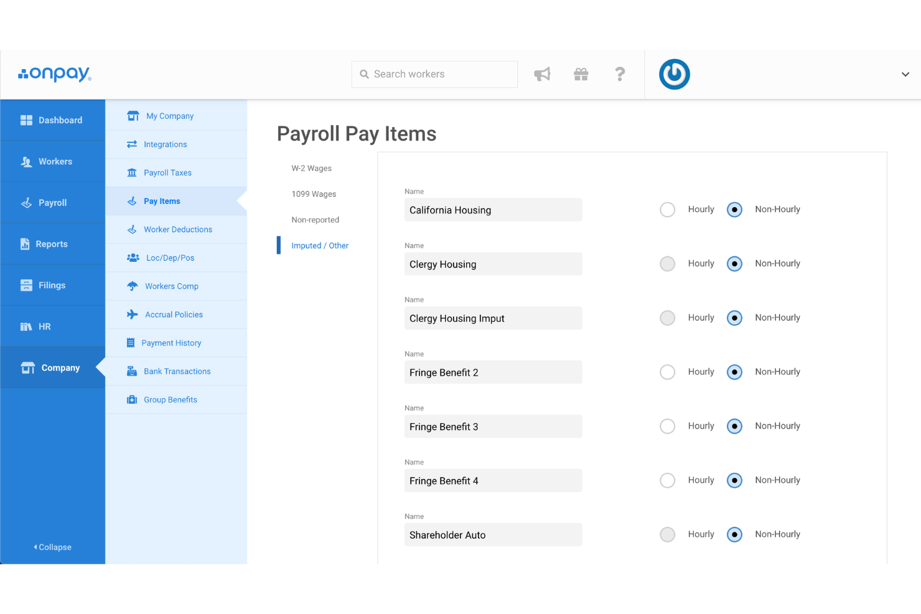Click the HR books icon
Screen dimensions: 921x614
point(26,327)
